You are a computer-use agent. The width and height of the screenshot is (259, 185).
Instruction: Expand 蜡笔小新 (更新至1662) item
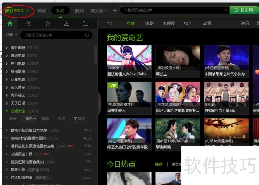pyautogui.click(x=7, y=170)
